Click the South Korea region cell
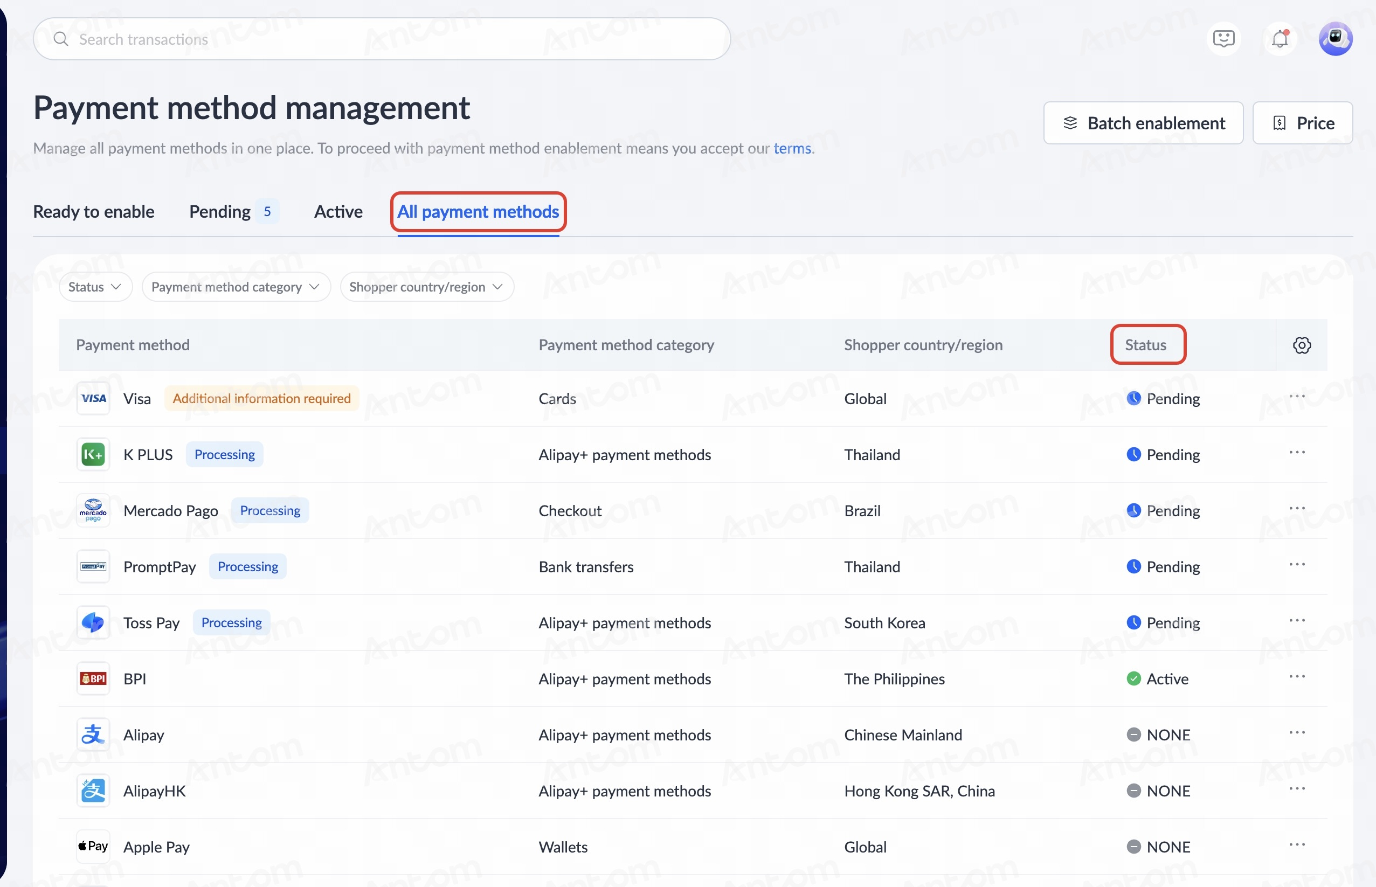This screenshot has width=1376, height=887. click(884, 622)
